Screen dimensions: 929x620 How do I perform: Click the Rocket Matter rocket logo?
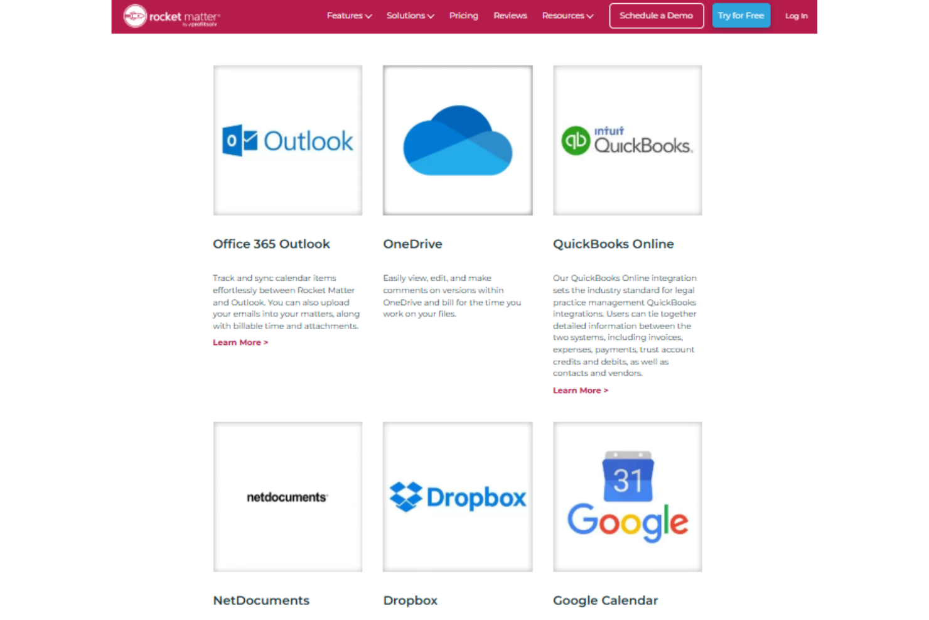(135, 15)
